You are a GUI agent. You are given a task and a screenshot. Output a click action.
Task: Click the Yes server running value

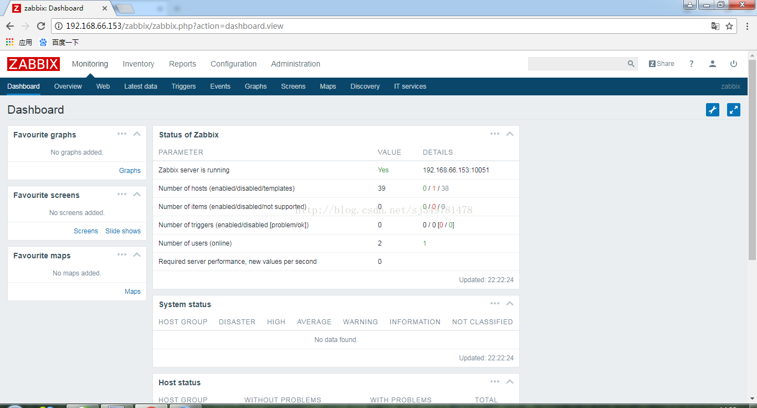click(383, 170)
